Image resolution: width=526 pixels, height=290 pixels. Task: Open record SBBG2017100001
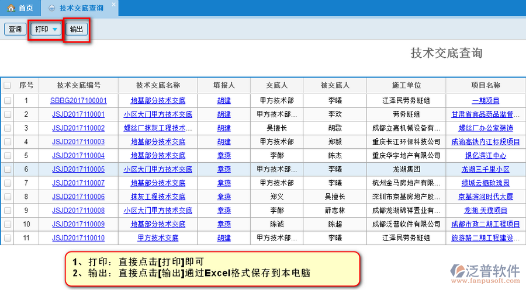[78, 100]
